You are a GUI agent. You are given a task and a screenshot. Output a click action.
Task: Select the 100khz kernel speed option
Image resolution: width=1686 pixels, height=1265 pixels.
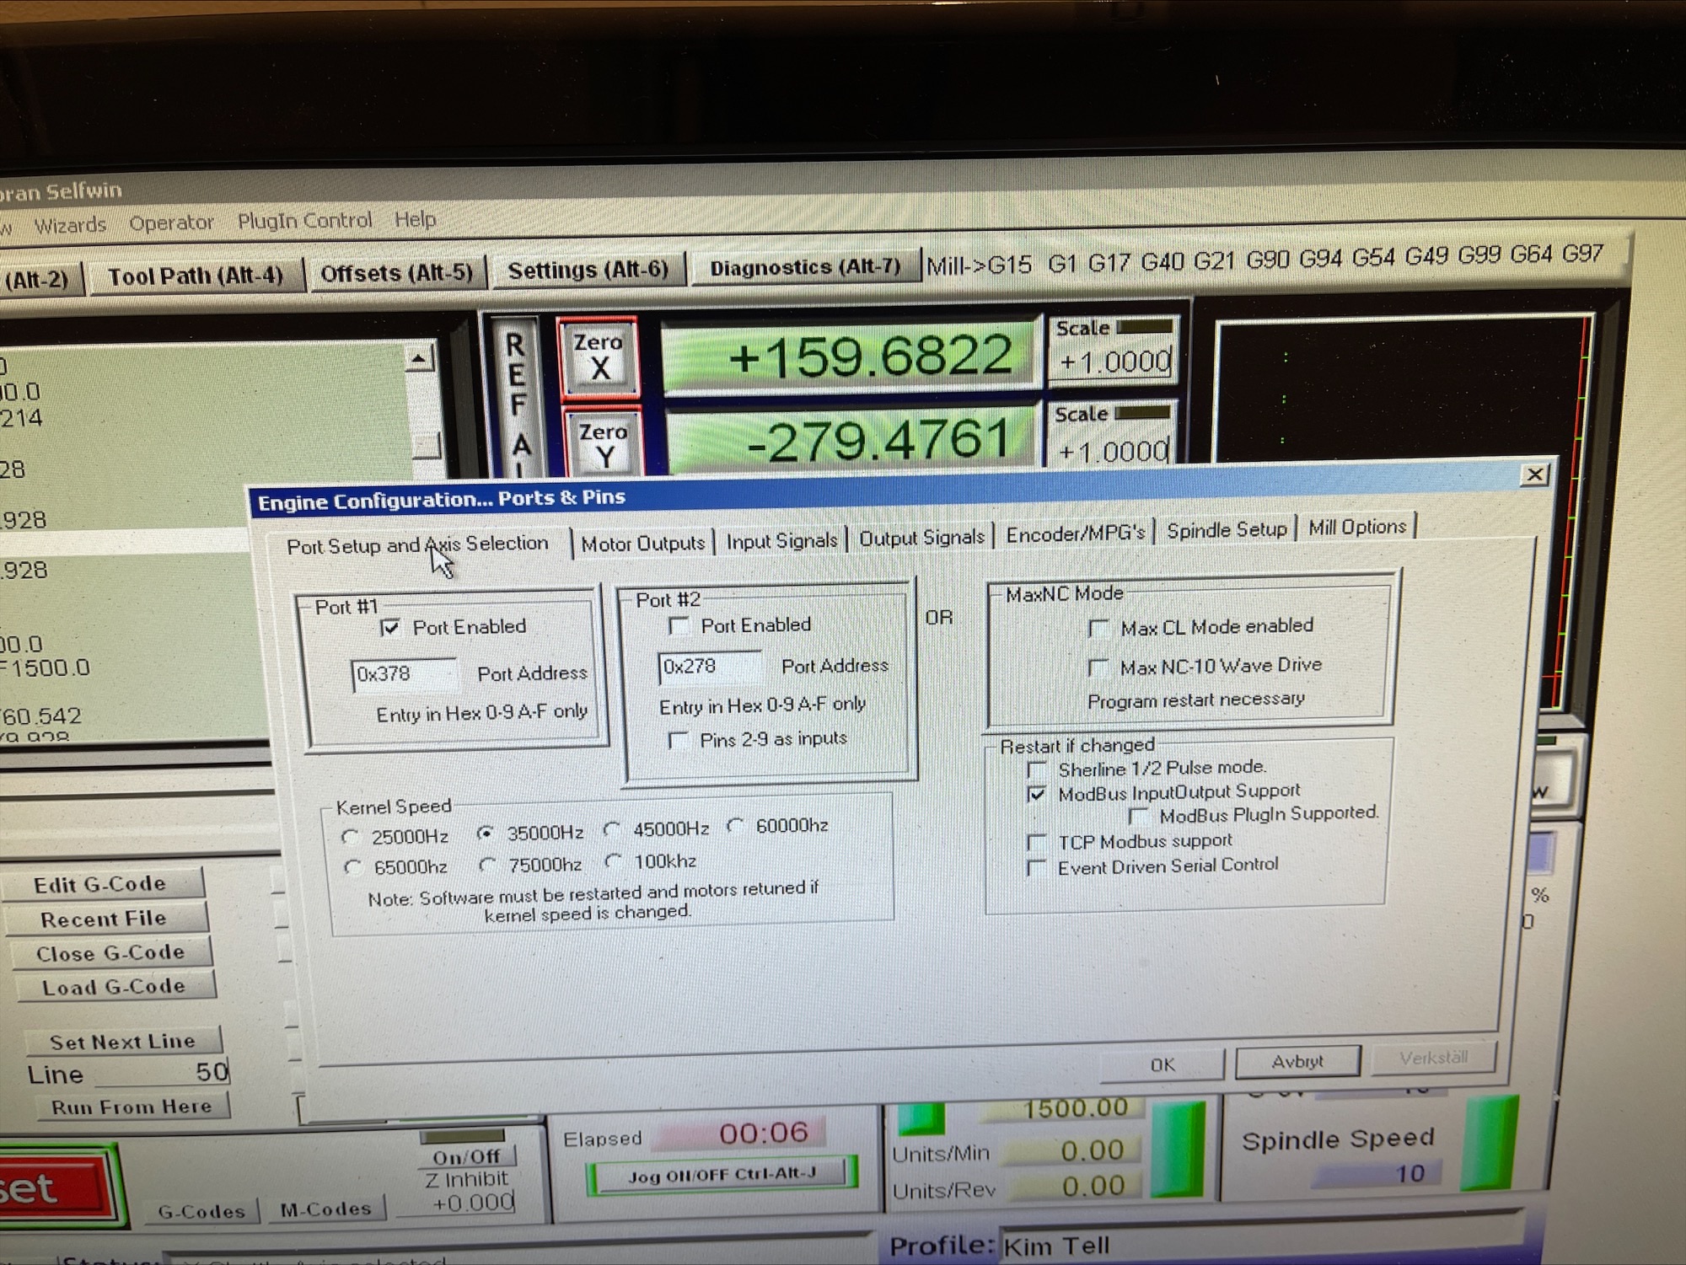pyautogui.click(x=613, y=861)
